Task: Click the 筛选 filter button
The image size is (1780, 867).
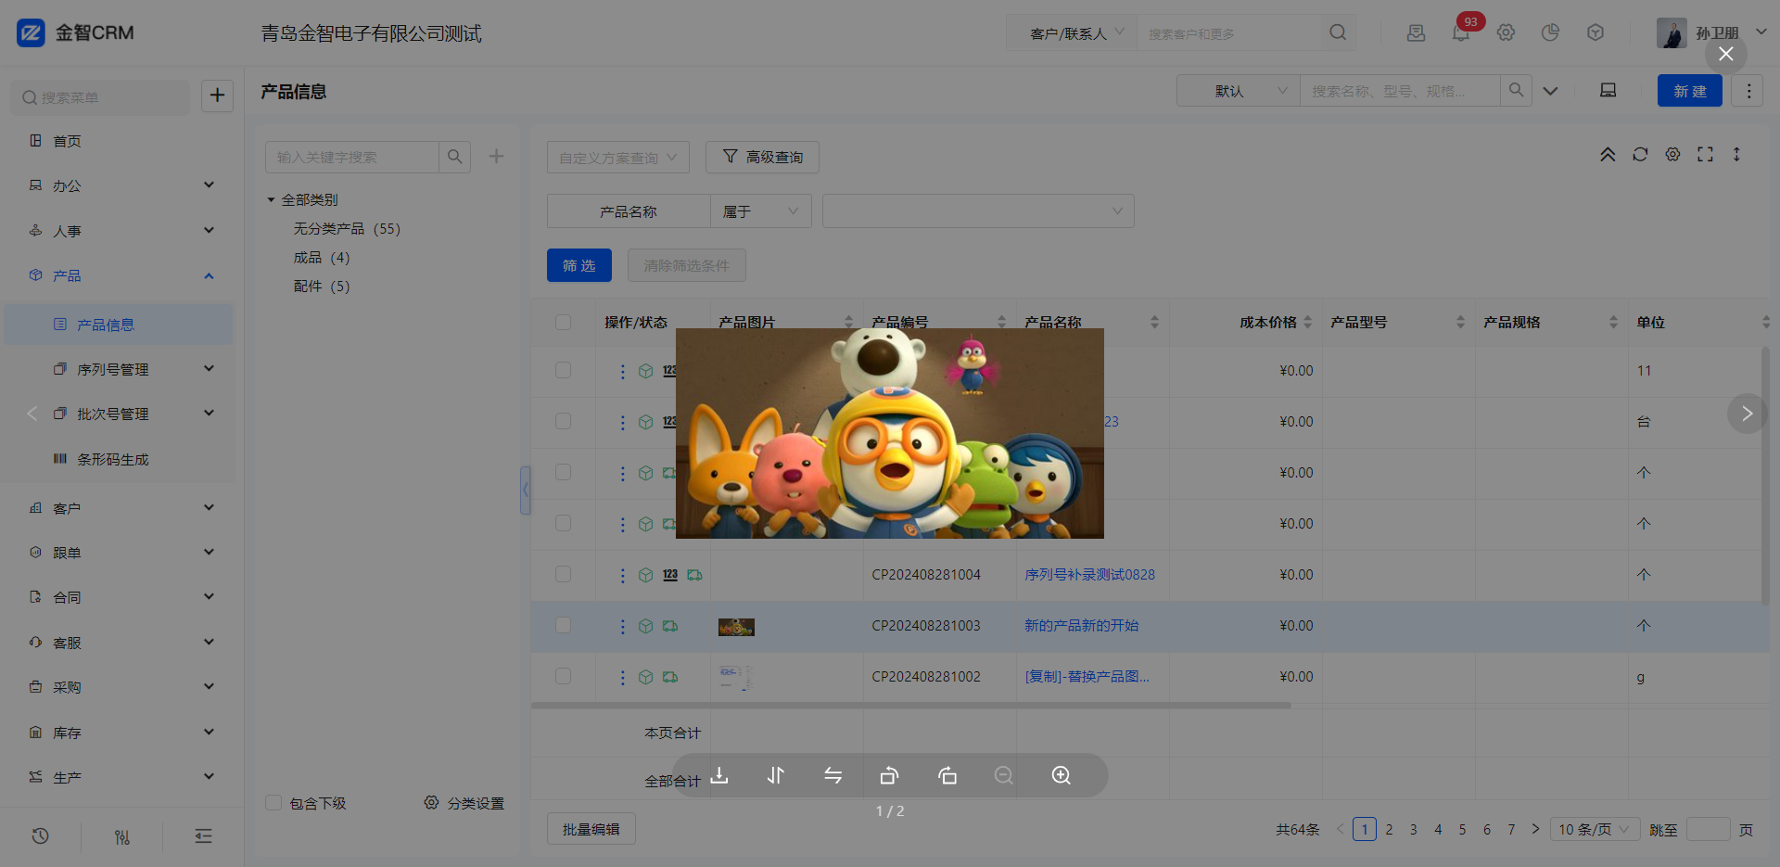Action: (578, 265)
